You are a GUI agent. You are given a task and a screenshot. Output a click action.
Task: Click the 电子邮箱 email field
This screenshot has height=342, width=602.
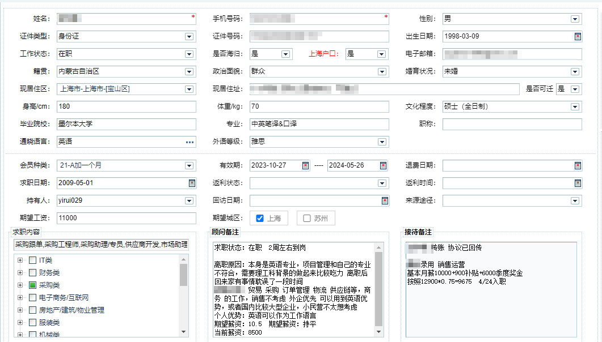pos(512,54)
